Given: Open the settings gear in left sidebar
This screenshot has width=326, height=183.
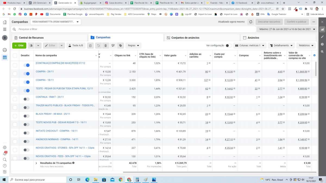Looking at the screenshot, I should pyautogui.click(x=5, y=147).
